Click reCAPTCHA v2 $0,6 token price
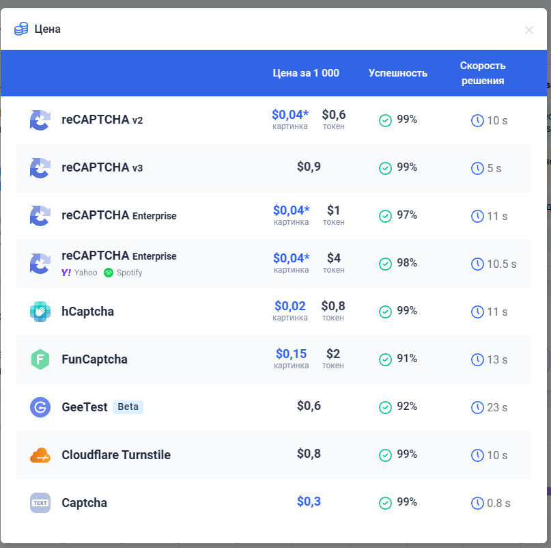This screenshot has width=551, height=548. click(334, 115)
